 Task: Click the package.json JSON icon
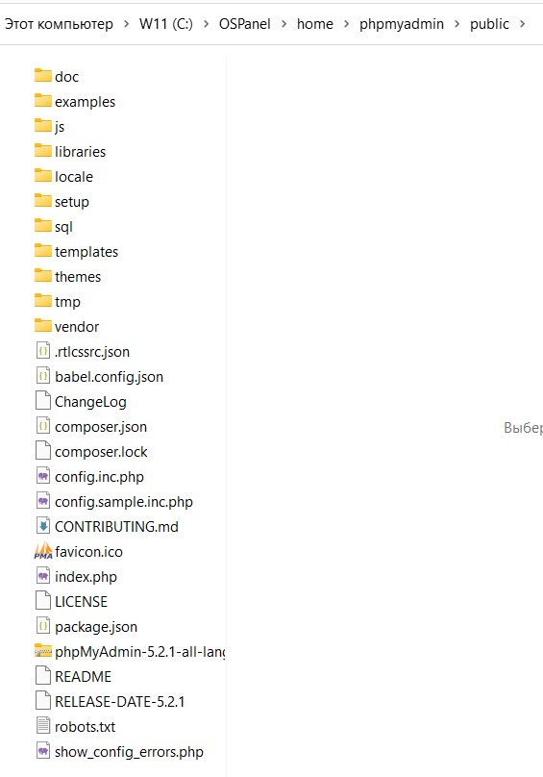43,626
